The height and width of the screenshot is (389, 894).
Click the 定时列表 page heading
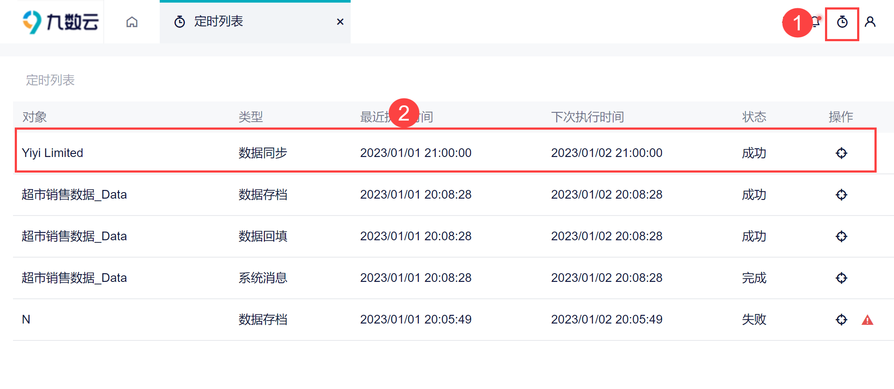point(50,80)
